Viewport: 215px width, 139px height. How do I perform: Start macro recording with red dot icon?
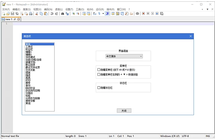[143, 14]
